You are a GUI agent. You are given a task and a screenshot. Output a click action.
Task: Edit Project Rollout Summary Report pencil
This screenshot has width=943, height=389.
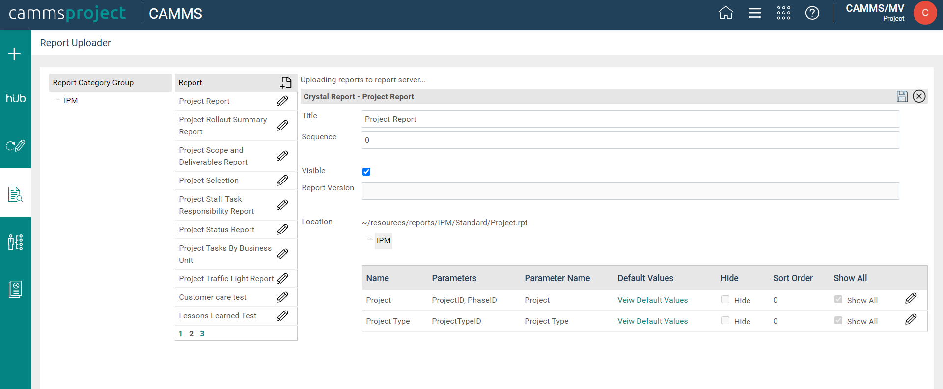(282, 126)
